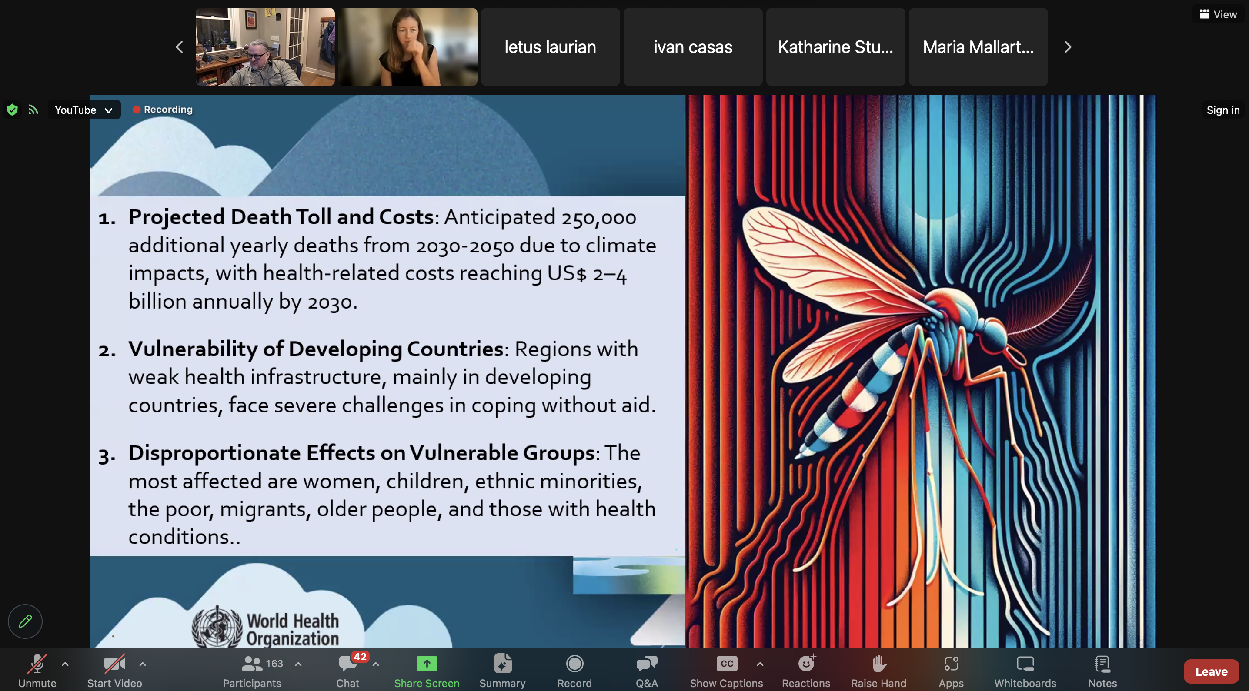Open the View layout menu
This screenshot has width=1249, height=691.
coord(1219,14)
